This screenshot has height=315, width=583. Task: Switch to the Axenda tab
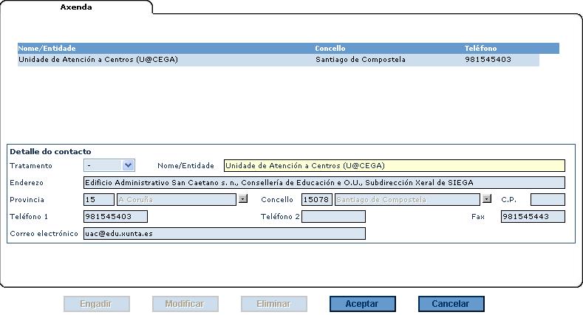point(76,7)
